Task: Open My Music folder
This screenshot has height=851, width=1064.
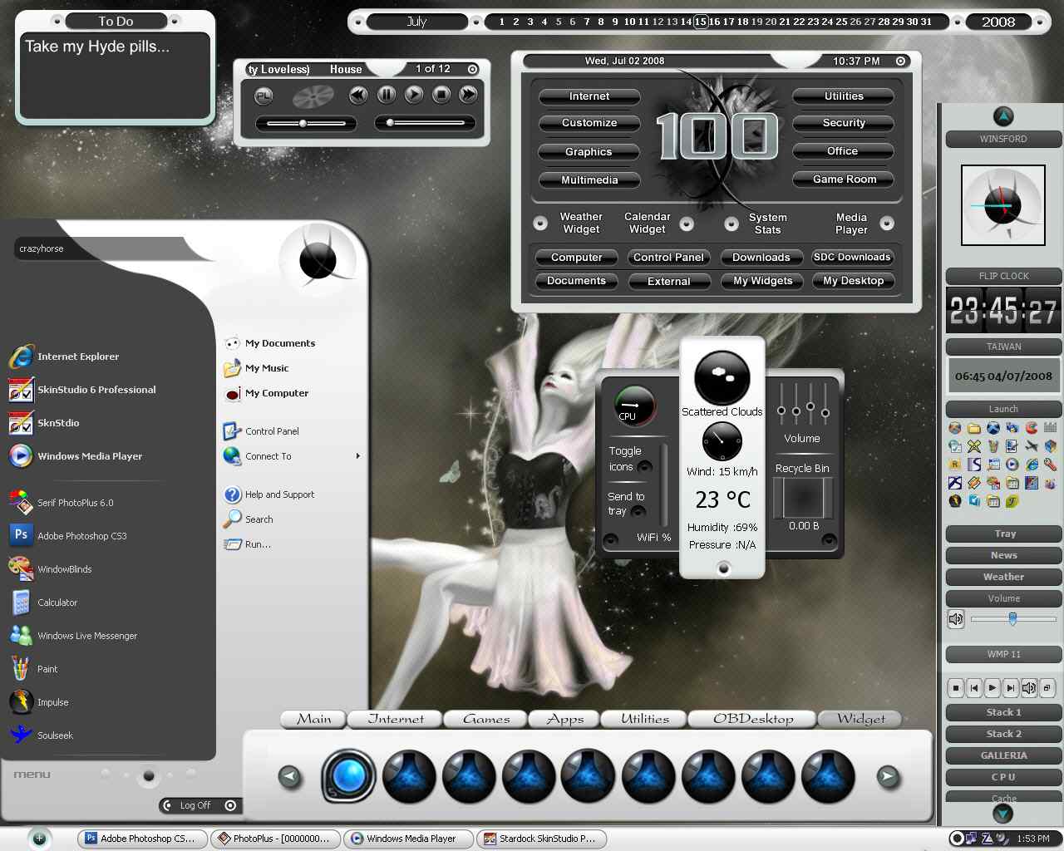Action: pyautogui.click(x=256, y=368)
